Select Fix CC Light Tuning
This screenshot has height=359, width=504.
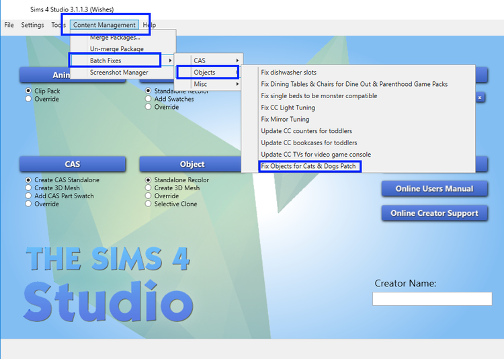[358, 108]
